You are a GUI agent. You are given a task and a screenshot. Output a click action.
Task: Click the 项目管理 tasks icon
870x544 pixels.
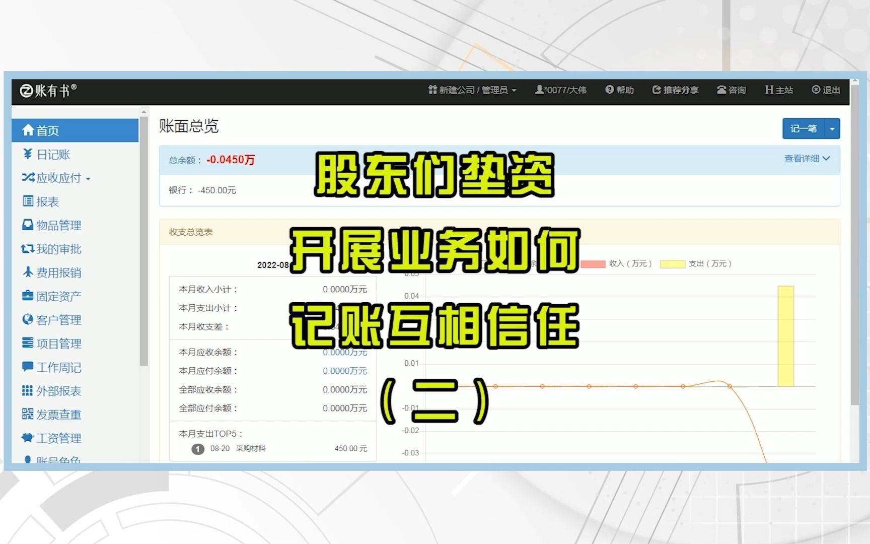click(28, 343)
